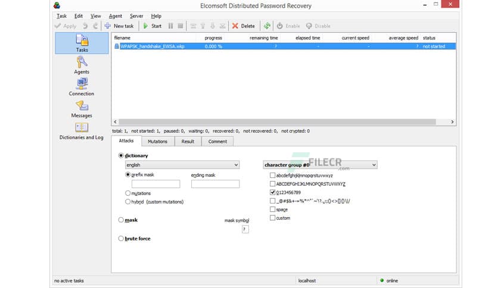498x288 pixels.
Task: Click the Apply toolbar button
Action: pyautogui.click(x=66, y=26)
